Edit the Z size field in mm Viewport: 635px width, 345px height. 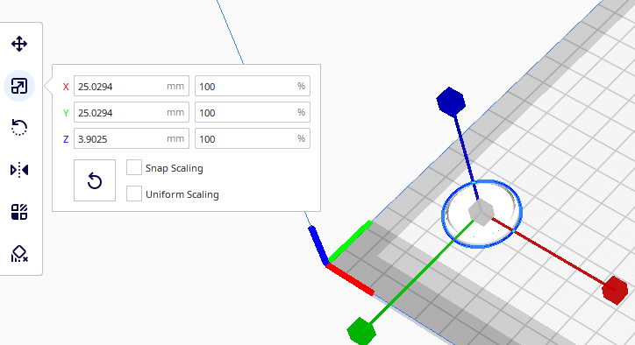pos(132,138)
